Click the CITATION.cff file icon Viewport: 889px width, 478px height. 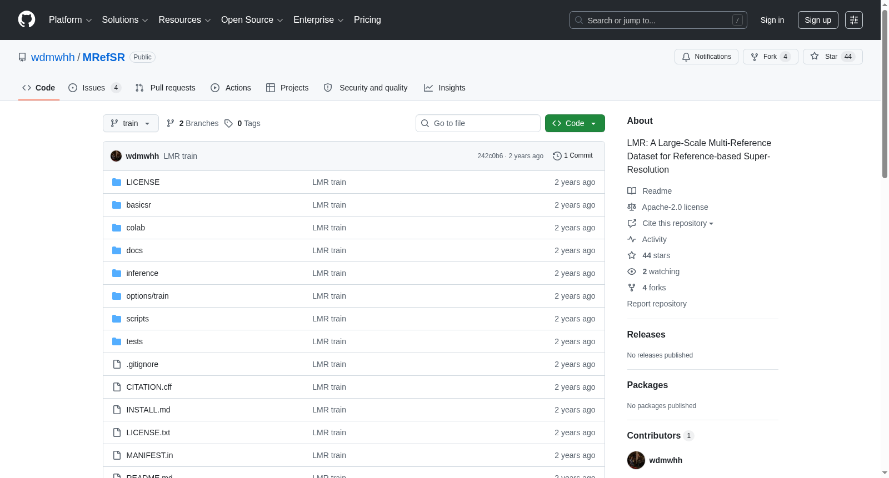click(117, 387)
